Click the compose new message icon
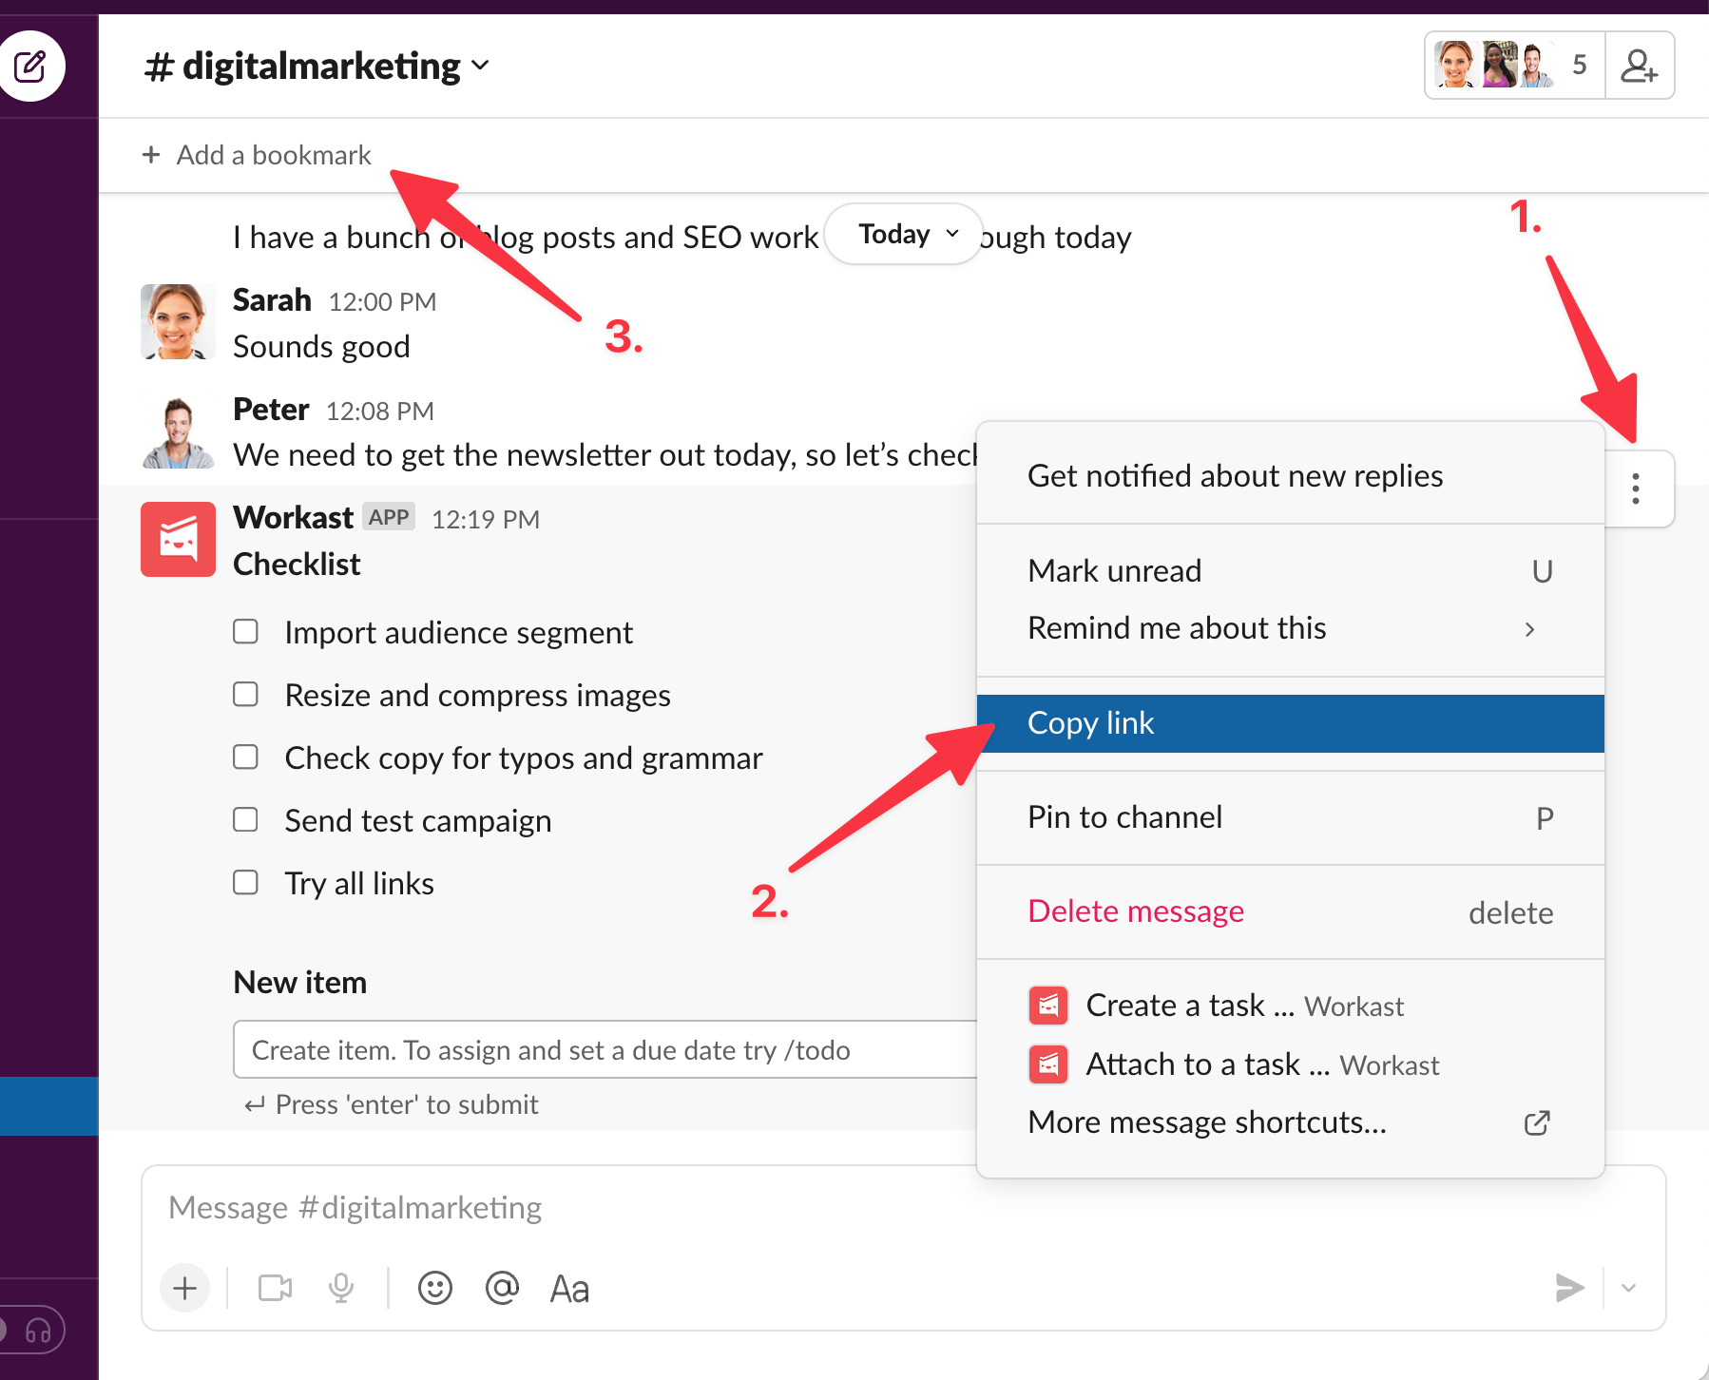 tap(31, 66)
